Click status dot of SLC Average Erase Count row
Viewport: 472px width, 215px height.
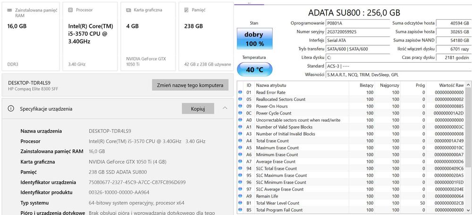240,189
